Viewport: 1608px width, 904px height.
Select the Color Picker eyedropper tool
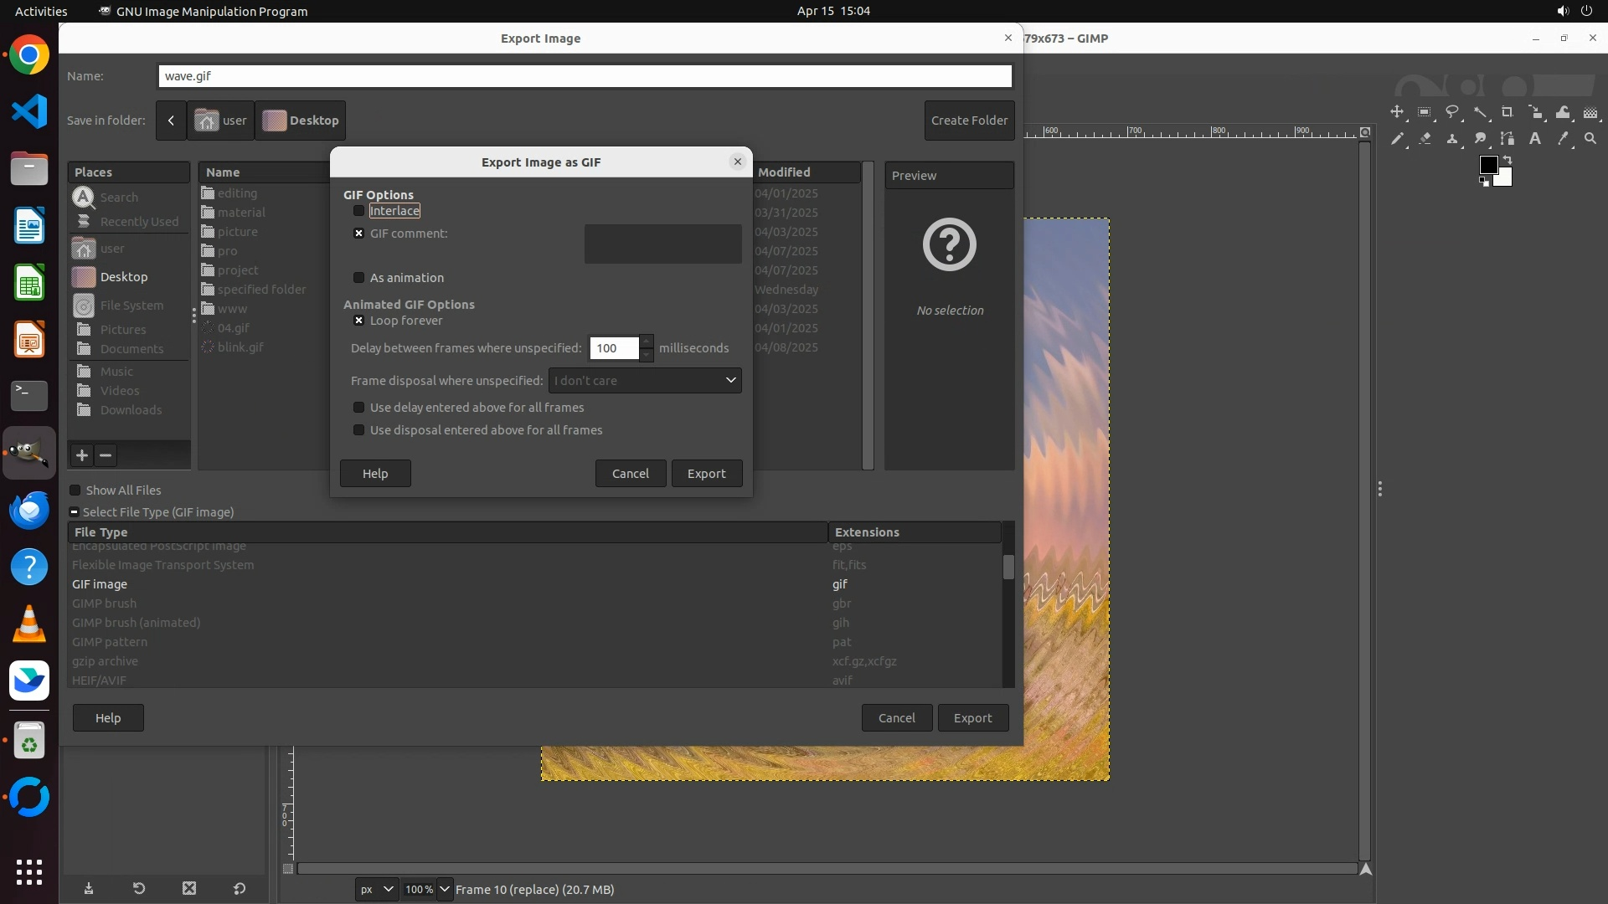tap(1563, 139)
